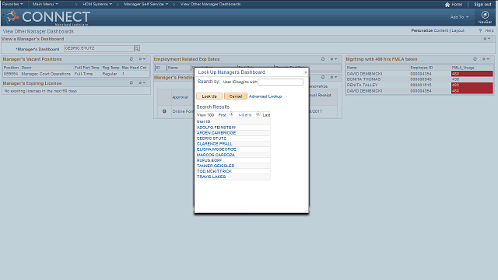Click red FMLA usage cell for RENITA TALLEY

click(472, 85)
